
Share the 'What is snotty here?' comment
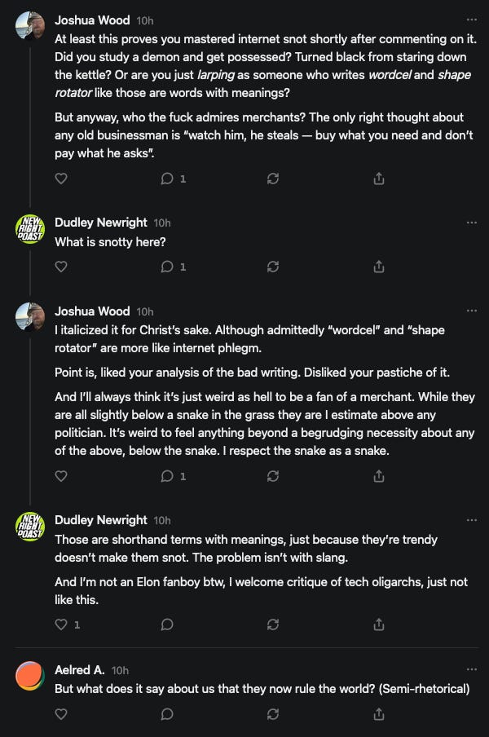pyautogui.click(x=379, y=266)
